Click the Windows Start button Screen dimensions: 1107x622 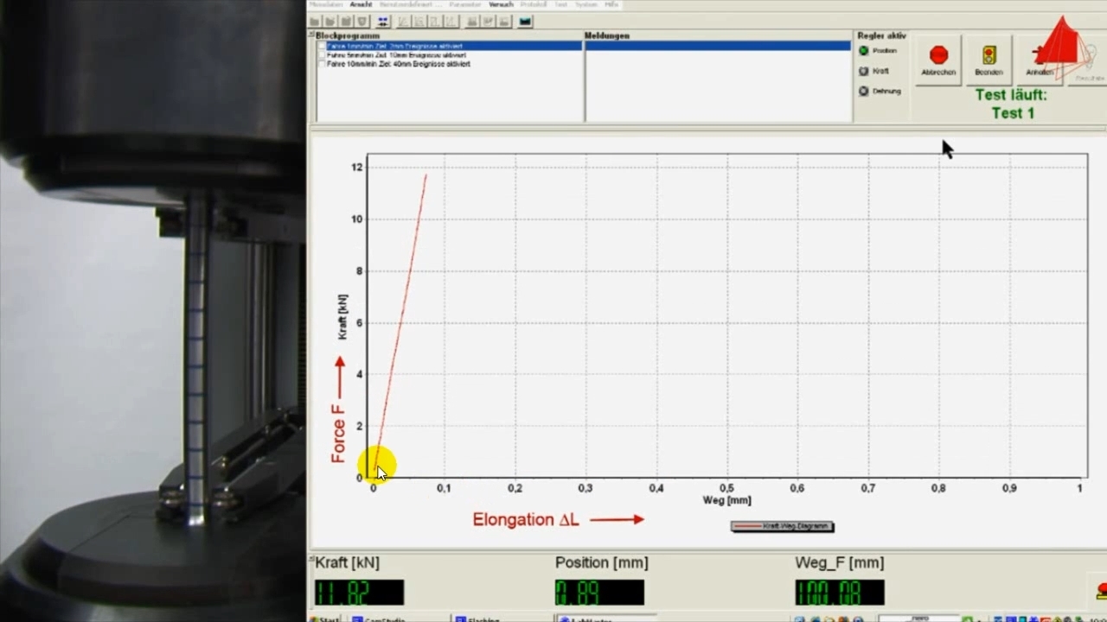pos(326,619)
